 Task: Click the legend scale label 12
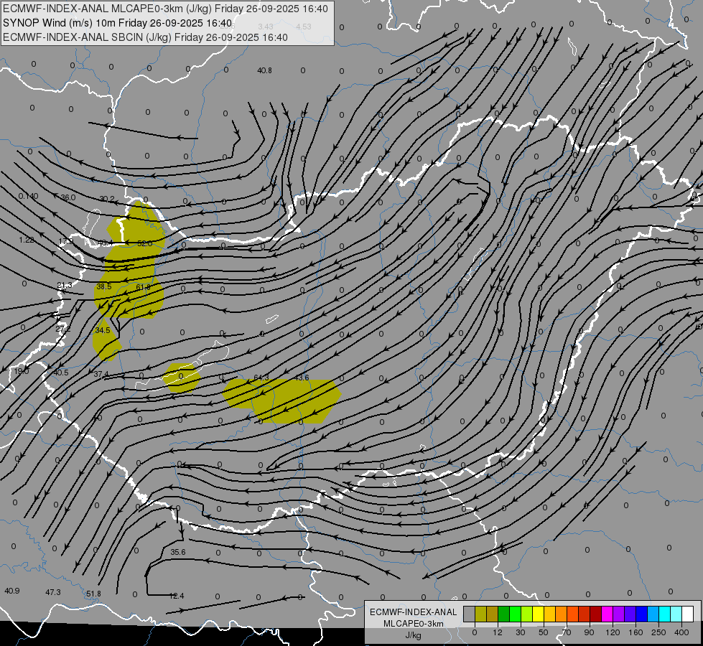tap(497, 632)
